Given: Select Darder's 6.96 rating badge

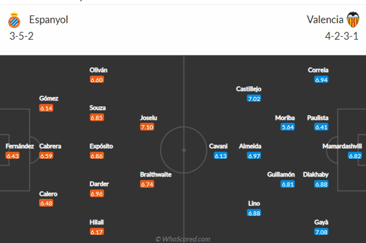Looking at the screenshot, I should 97,193.
